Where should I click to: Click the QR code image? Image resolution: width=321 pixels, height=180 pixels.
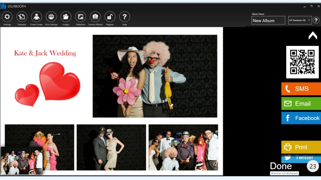tap(302, 62)
